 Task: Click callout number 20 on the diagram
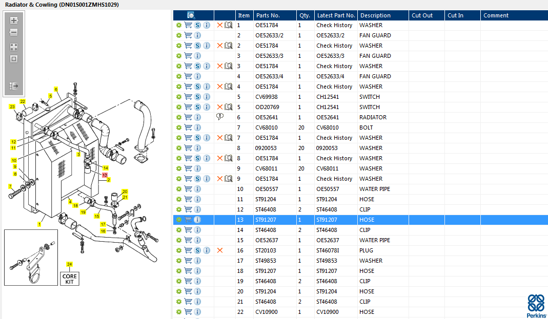(x=125, y=192)
